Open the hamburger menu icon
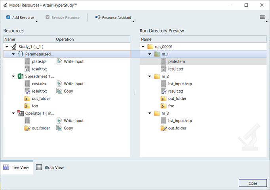 (262, 17)
